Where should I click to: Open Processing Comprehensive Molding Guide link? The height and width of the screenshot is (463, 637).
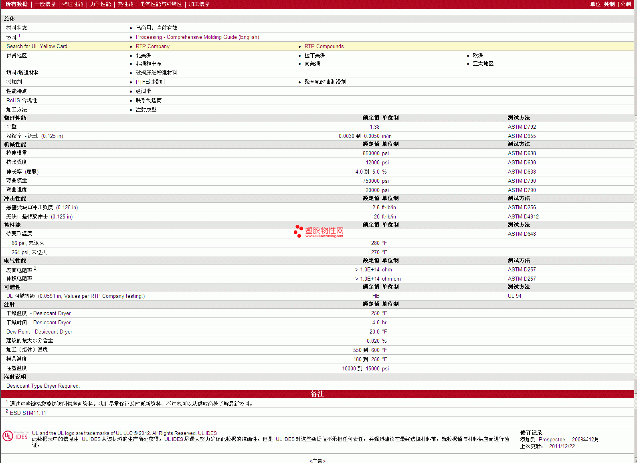(197, 37)
